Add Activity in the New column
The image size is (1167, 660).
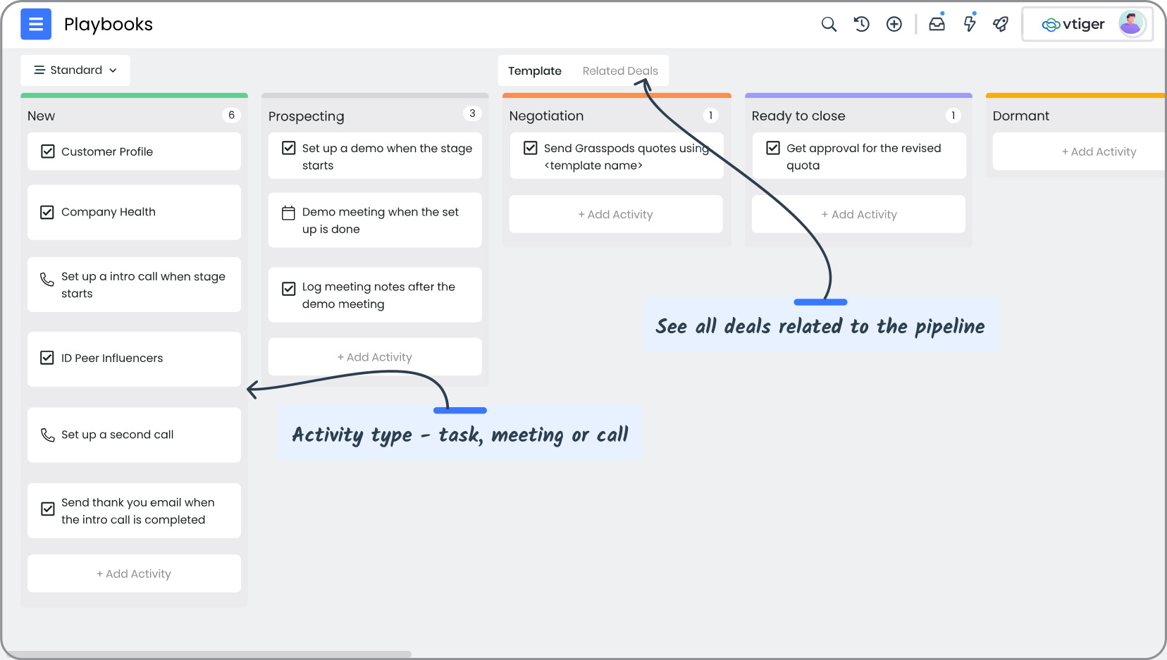pyautogui.click(x=134, y=574)
